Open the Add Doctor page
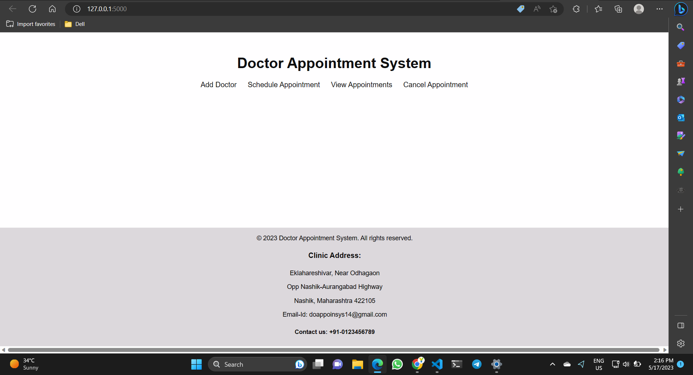 click(x=218, y=85)
